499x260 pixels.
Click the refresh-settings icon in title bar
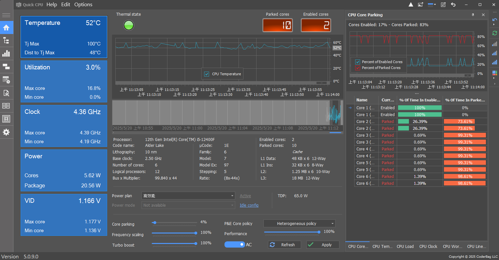coord(443,5)
